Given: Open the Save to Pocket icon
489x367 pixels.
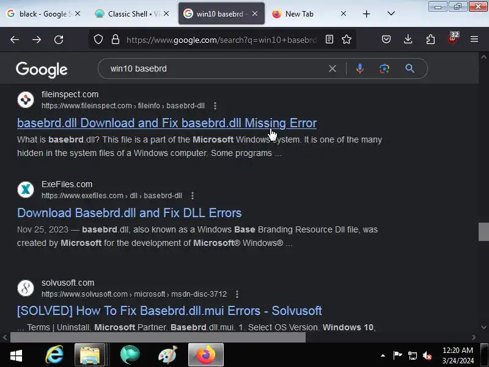Looking at the screenshot, I should point(386,39).
